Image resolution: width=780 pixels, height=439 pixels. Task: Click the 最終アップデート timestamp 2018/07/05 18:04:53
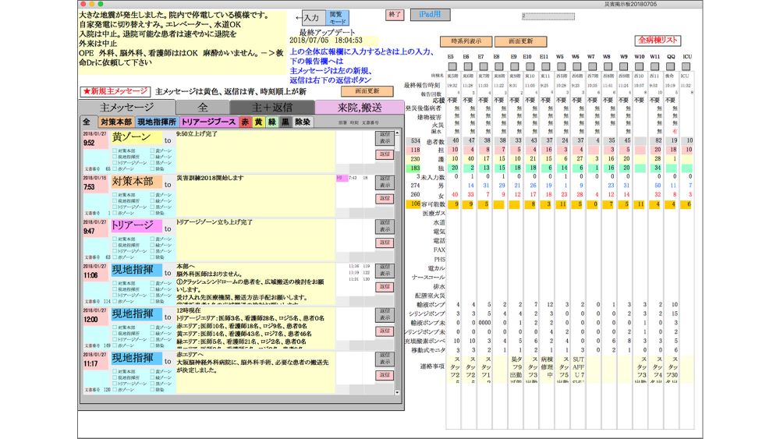point(326,41)
